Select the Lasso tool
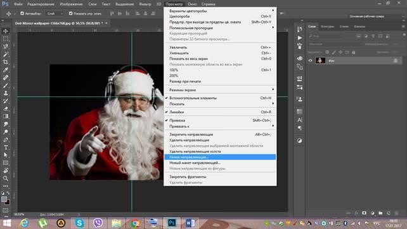 pyautogui.click(x=6, y=47)
